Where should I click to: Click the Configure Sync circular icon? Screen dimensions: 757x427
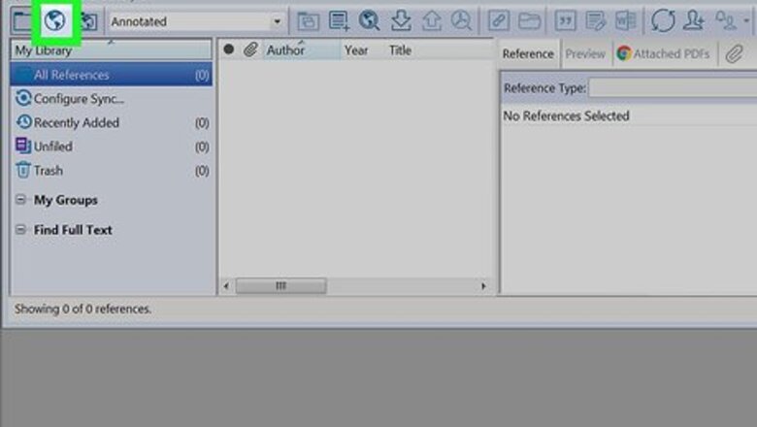tap(23, 98)
